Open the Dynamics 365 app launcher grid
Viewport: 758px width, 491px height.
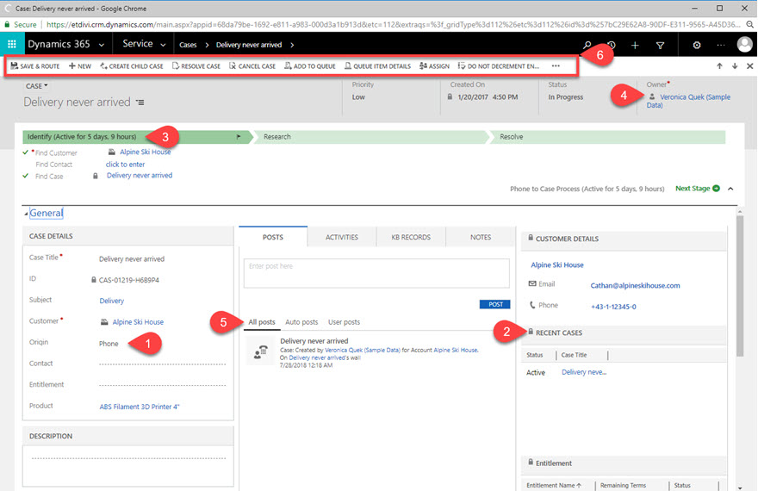pos(12,44)
